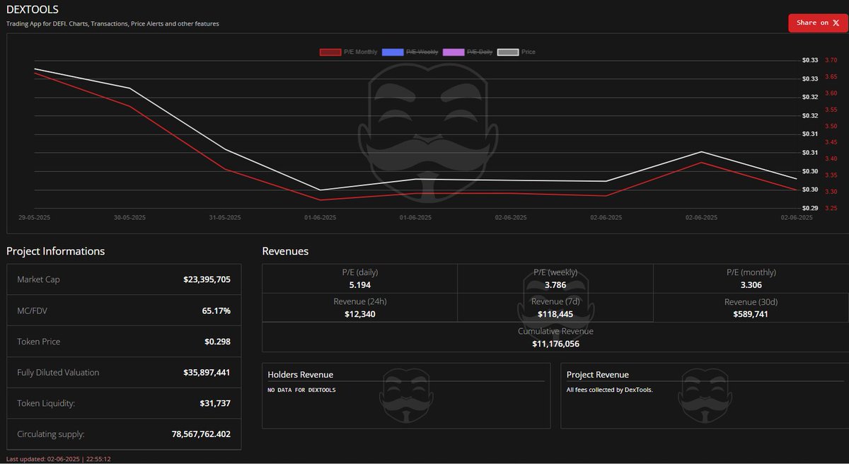The height and width of the screenshot is (464, 849).
Task: Select the MC/FDV value 65.17%
Action: point(215,311)
